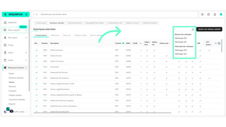Toggle visibility check for 1006 Salaire à la leçon

click(36, 61)
